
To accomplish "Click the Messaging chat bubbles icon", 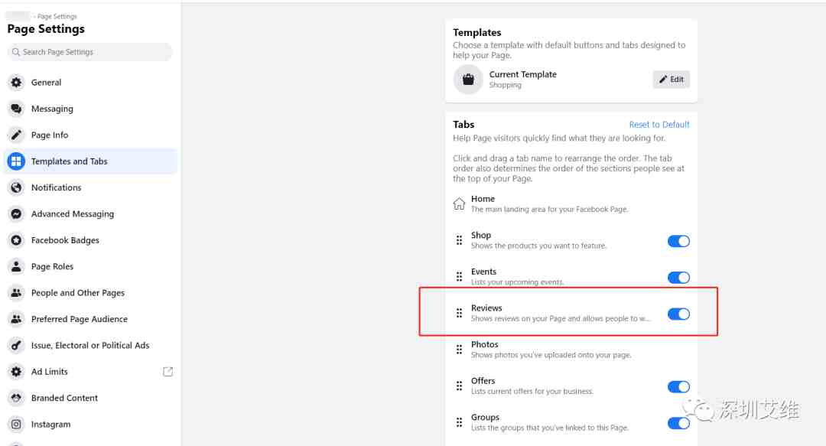I will pyautogui.click(x=16, y=109).
